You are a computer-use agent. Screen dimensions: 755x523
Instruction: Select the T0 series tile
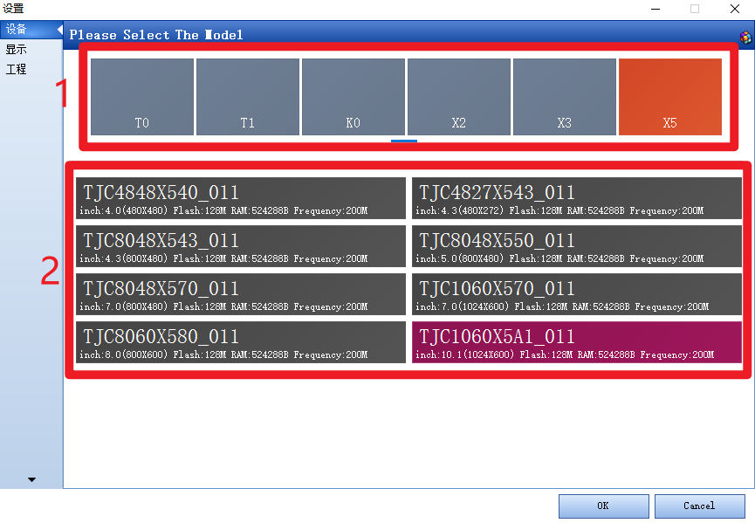click(x=142, y=97)
